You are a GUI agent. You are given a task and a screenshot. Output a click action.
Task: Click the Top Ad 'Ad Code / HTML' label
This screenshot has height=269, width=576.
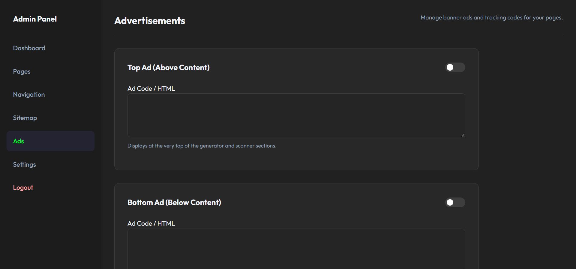coord(151,89)
